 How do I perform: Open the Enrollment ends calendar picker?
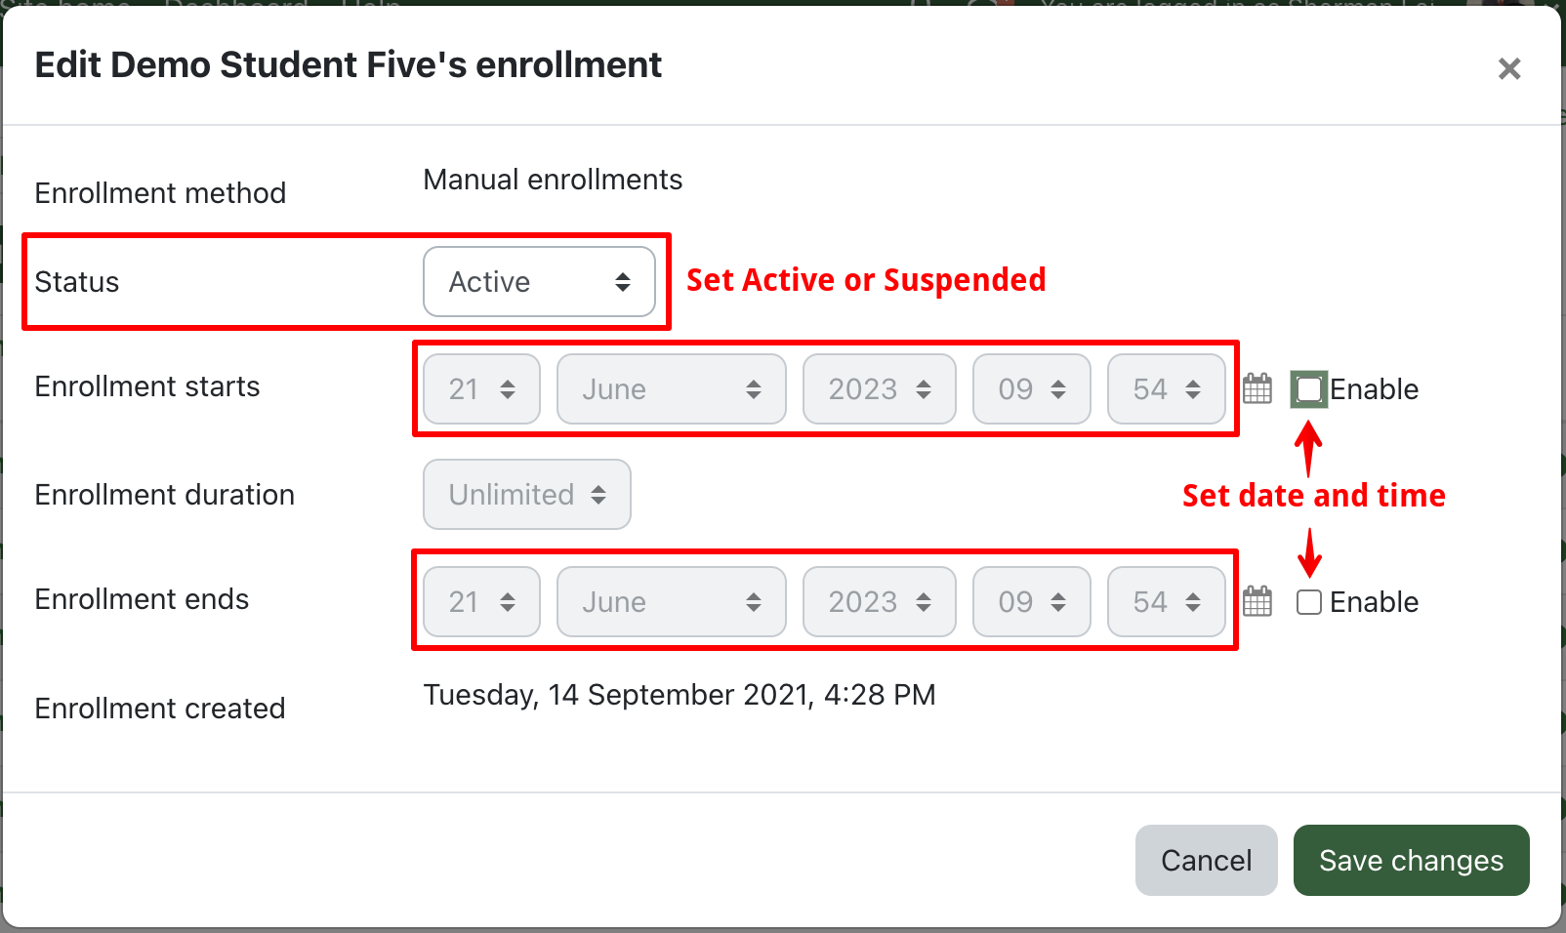(x=1257, y=601)
